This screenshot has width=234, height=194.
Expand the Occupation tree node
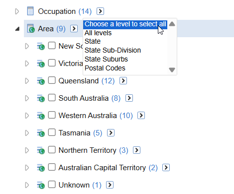pyautogui.click(x=17, y=11)
